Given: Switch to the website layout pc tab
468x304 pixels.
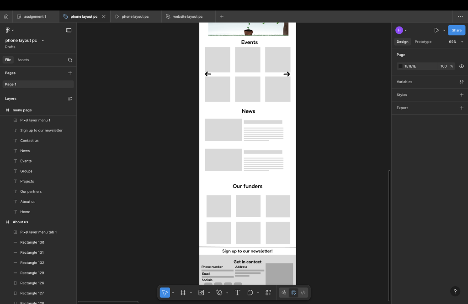Looking at the screenshot, I should (187, 16).
